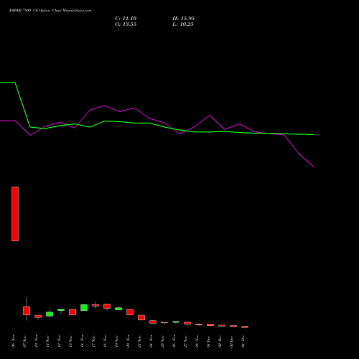Click the low value "L: 10.25"
359x359 pixels.
[183, 24]
